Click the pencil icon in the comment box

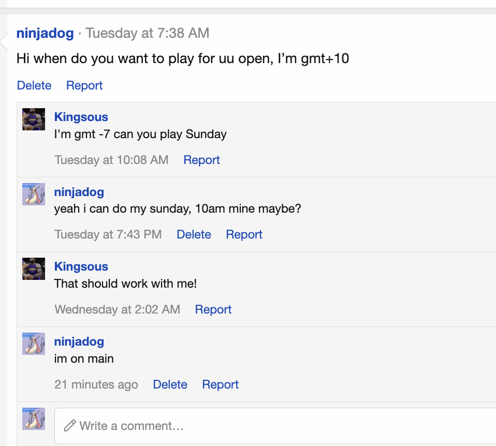70,425
